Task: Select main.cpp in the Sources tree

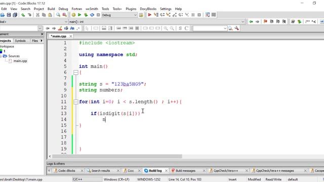Action: [x=20, y=61]
